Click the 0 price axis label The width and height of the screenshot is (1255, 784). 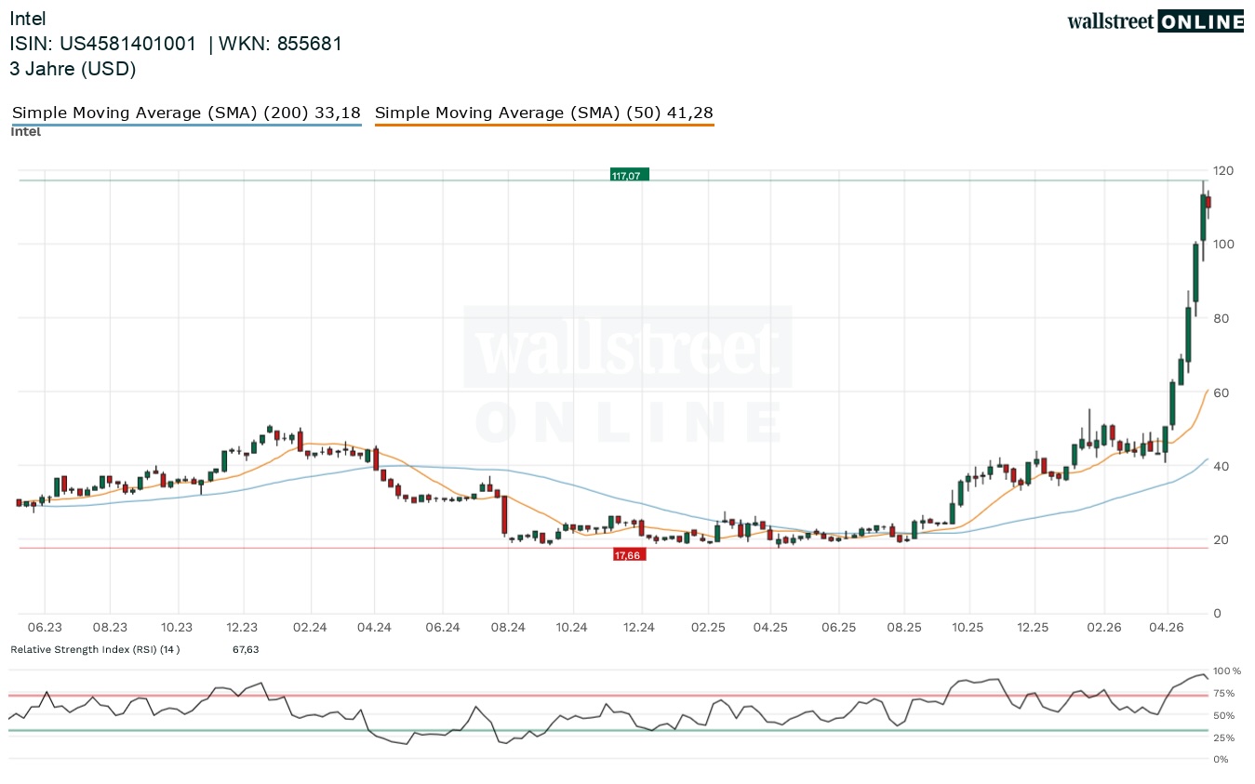tap(1216, 614)
